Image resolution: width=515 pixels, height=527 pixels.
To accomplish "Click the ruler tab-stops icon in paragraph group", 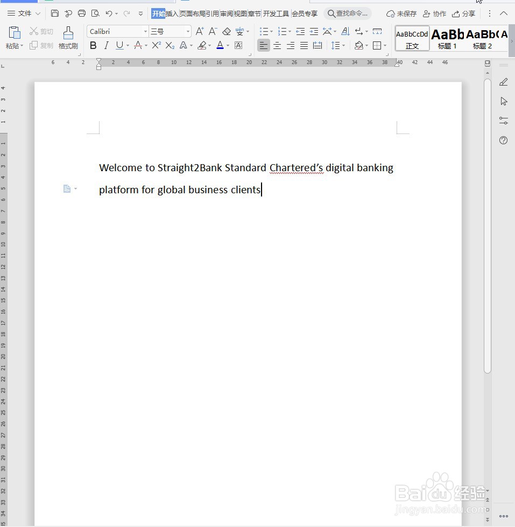I will coord(377,31).
